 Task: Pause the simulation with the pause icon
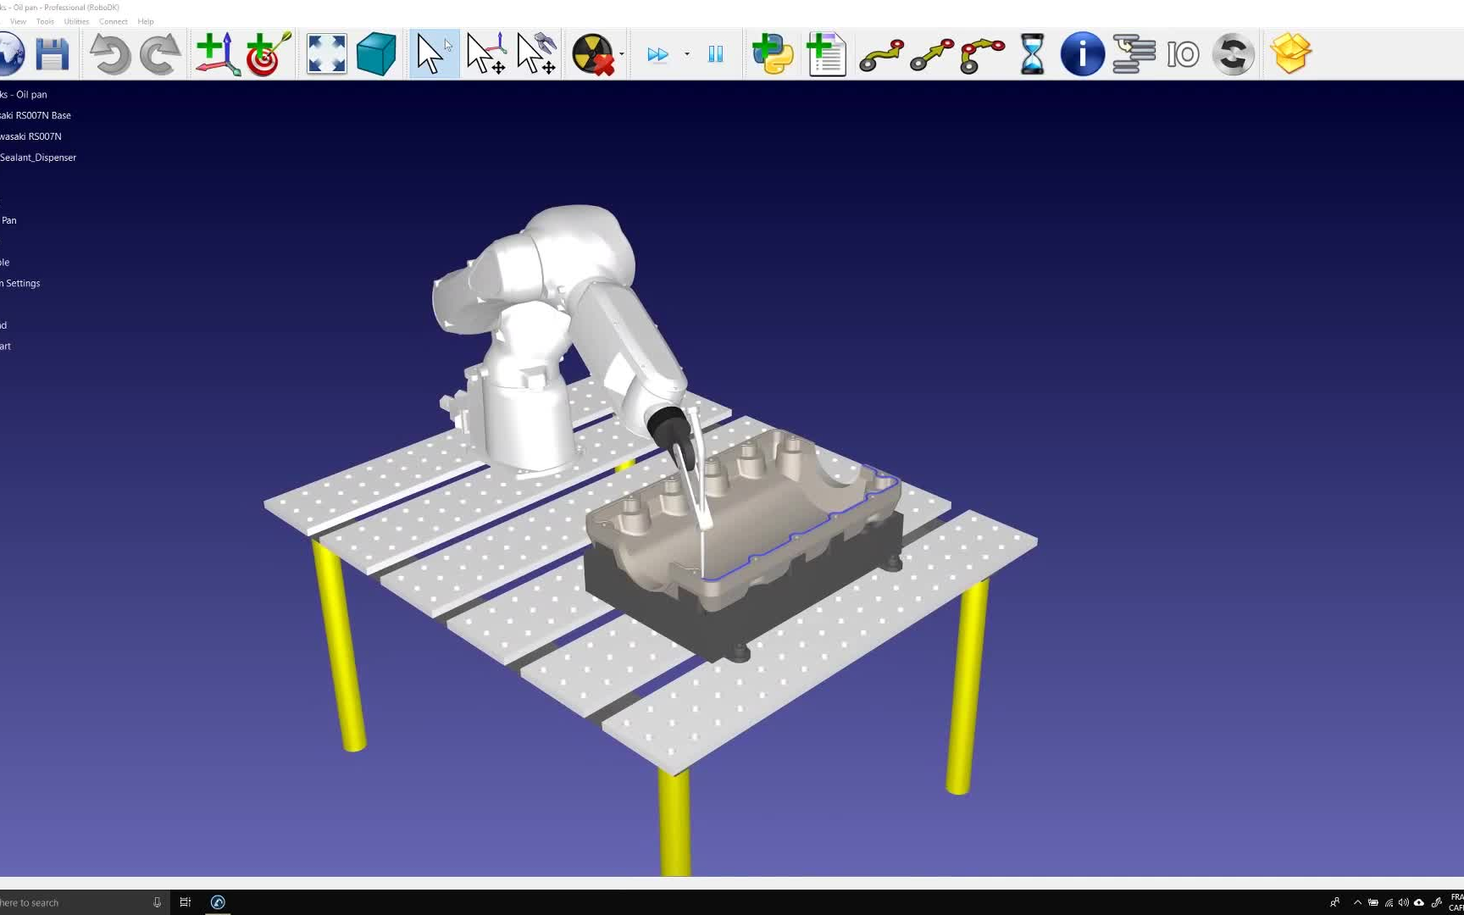(715, 53)
